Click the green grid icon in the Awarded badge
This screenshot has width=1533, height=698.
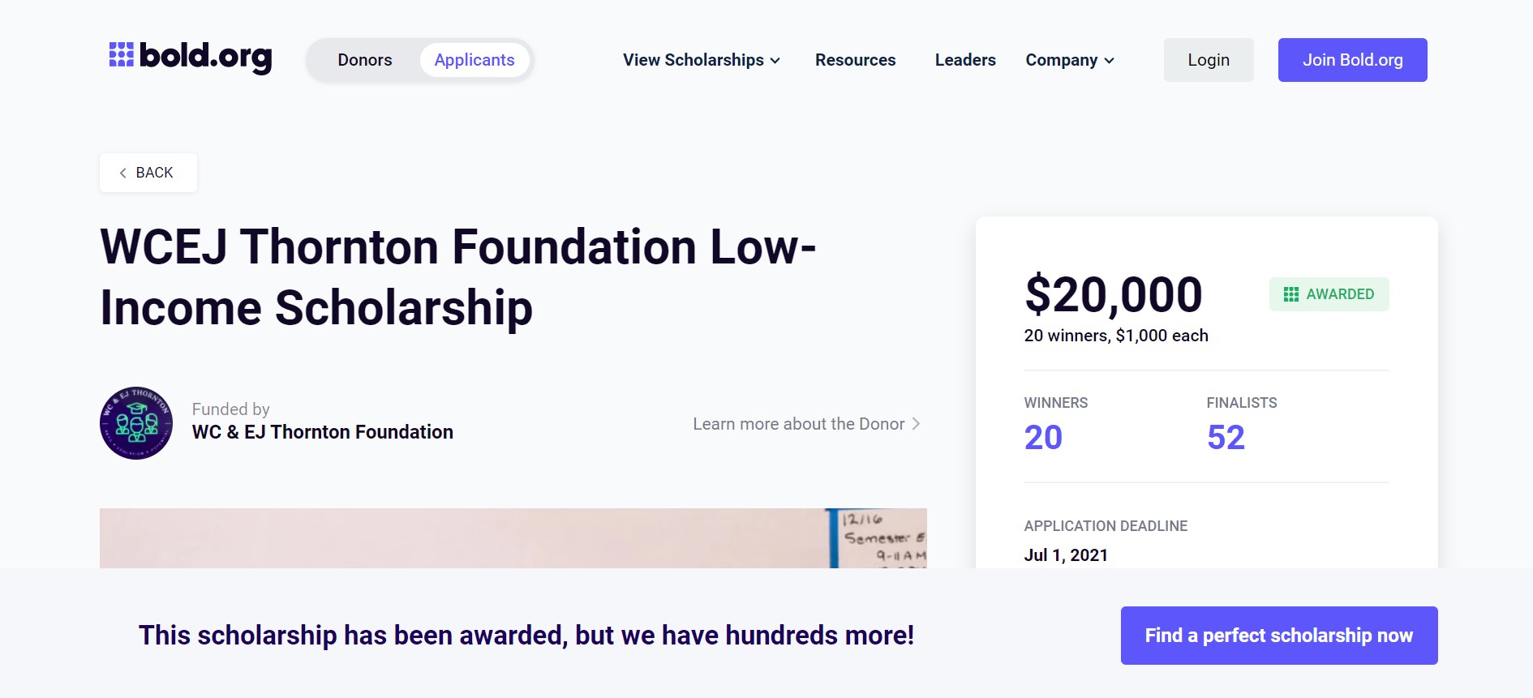click(1291, 294)
